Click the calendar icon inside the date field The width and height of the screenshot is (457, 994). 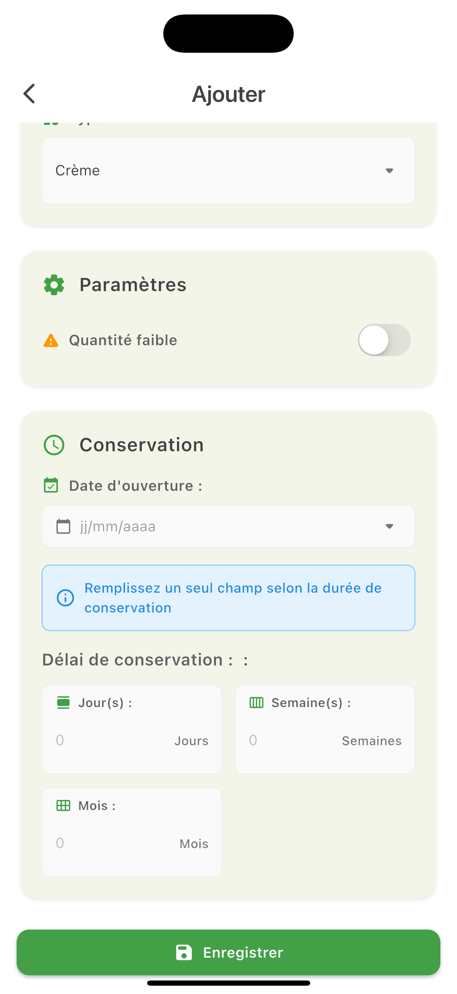click(64, 526)
